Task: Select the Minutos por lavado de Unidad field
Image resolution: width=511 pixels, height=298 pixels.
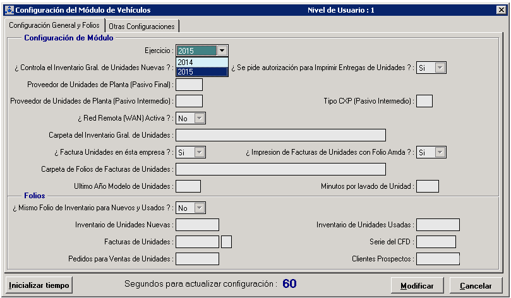Action: click(428, 186)
